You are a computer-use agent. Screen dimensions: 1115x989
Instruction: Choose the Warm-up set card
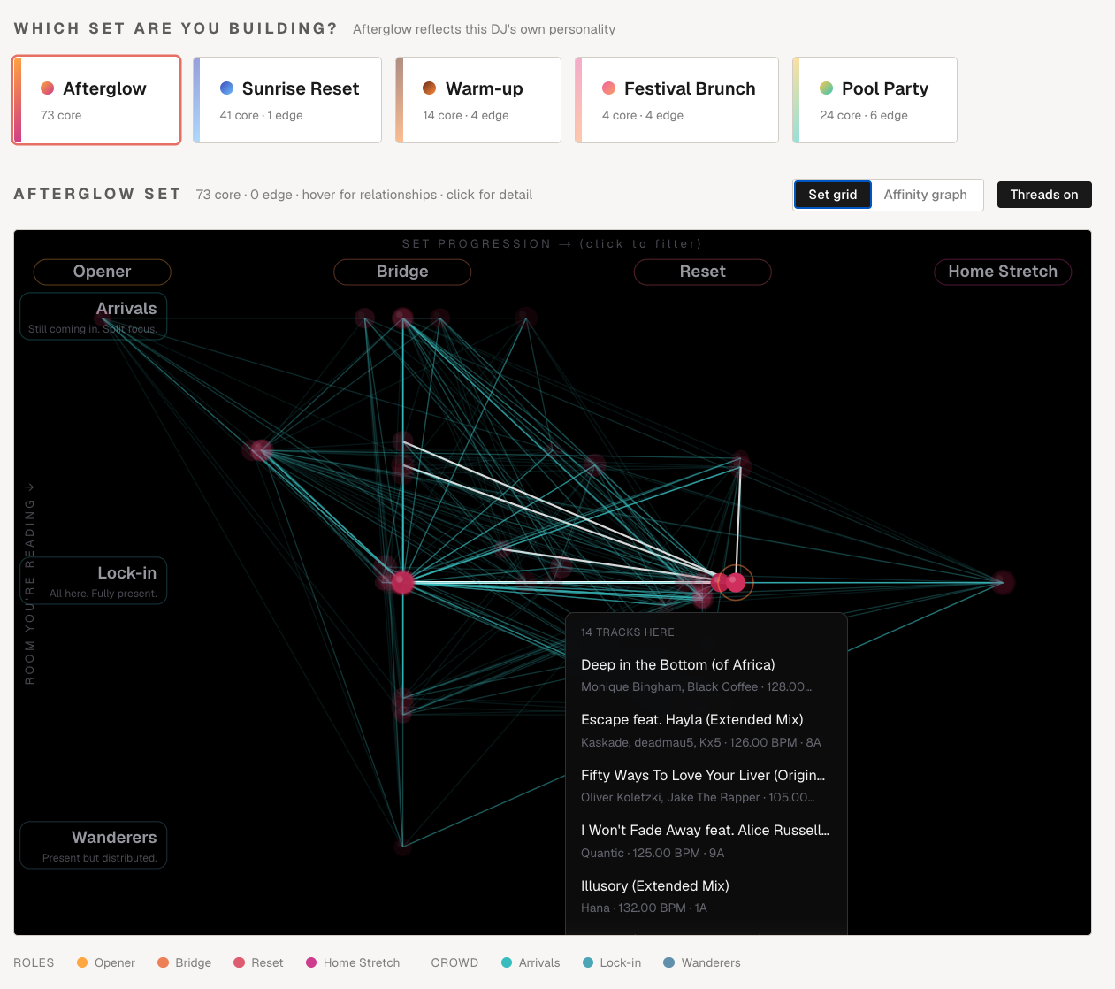[x=478, y=100]
